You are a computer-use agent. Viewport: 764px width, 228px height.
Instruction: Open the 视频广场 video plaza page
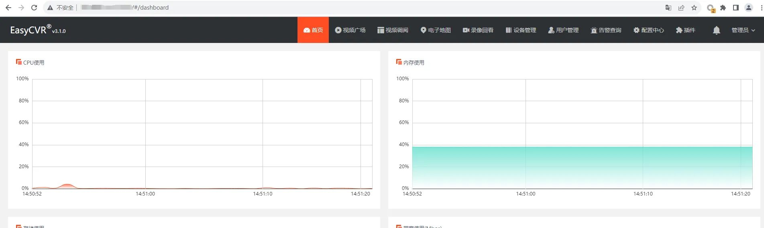click(x=350, y=30)
